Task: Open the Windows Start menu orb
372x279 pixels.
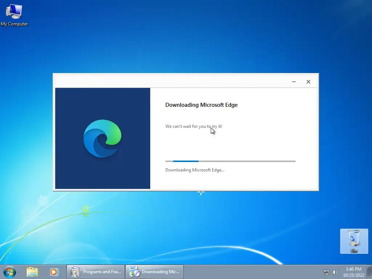Action: click(x=10, y=272)
